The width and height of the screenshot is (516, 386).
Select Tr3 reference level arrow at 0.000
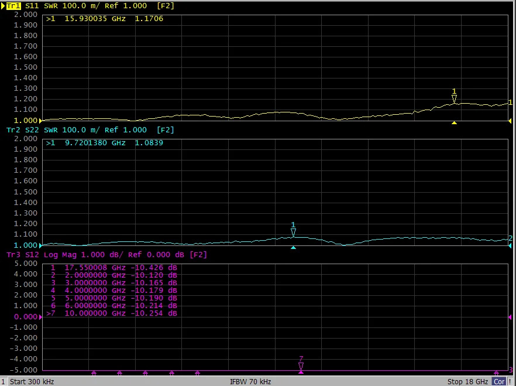(x=41, y=317)
